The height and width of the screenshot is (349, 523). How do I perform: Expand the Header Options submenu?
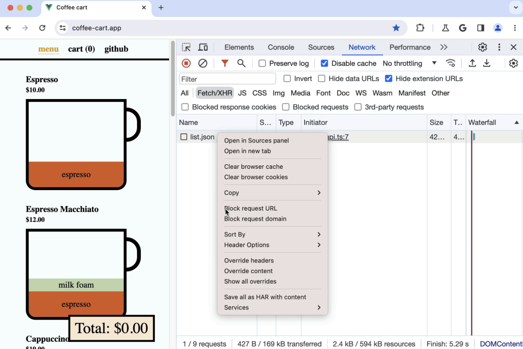tap(272, 245)
